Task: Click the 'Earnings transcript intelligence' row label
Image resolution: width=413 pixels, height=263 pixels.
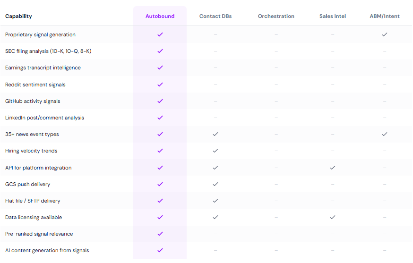Action: point(43,68)
